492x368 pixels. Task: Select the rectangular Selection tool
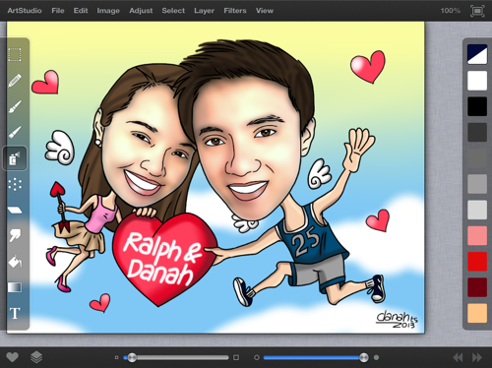(x=15, y=55)
